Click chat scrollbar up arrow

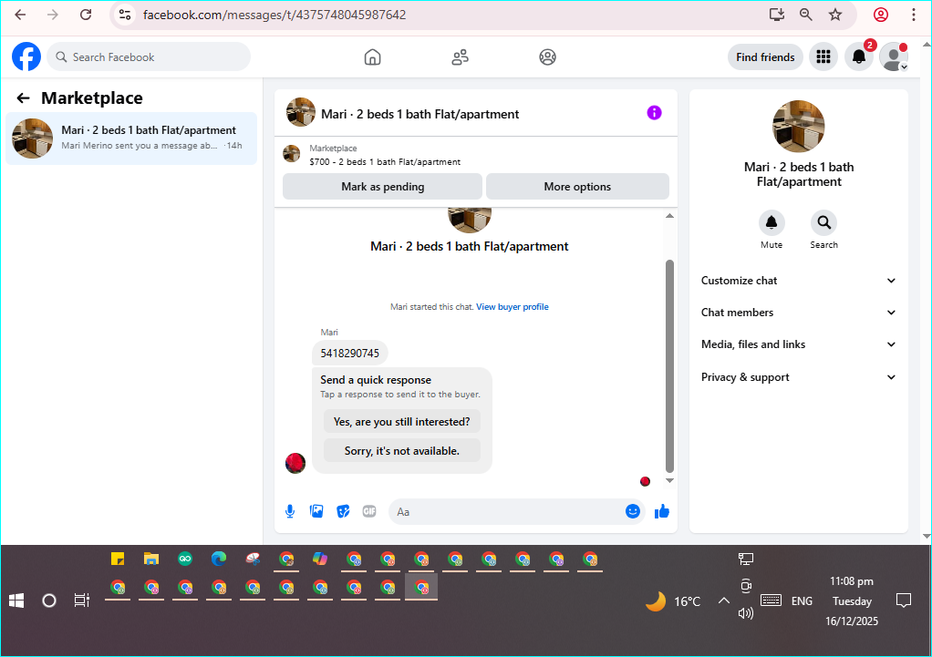pyautogui.click(x=670, y=216)
